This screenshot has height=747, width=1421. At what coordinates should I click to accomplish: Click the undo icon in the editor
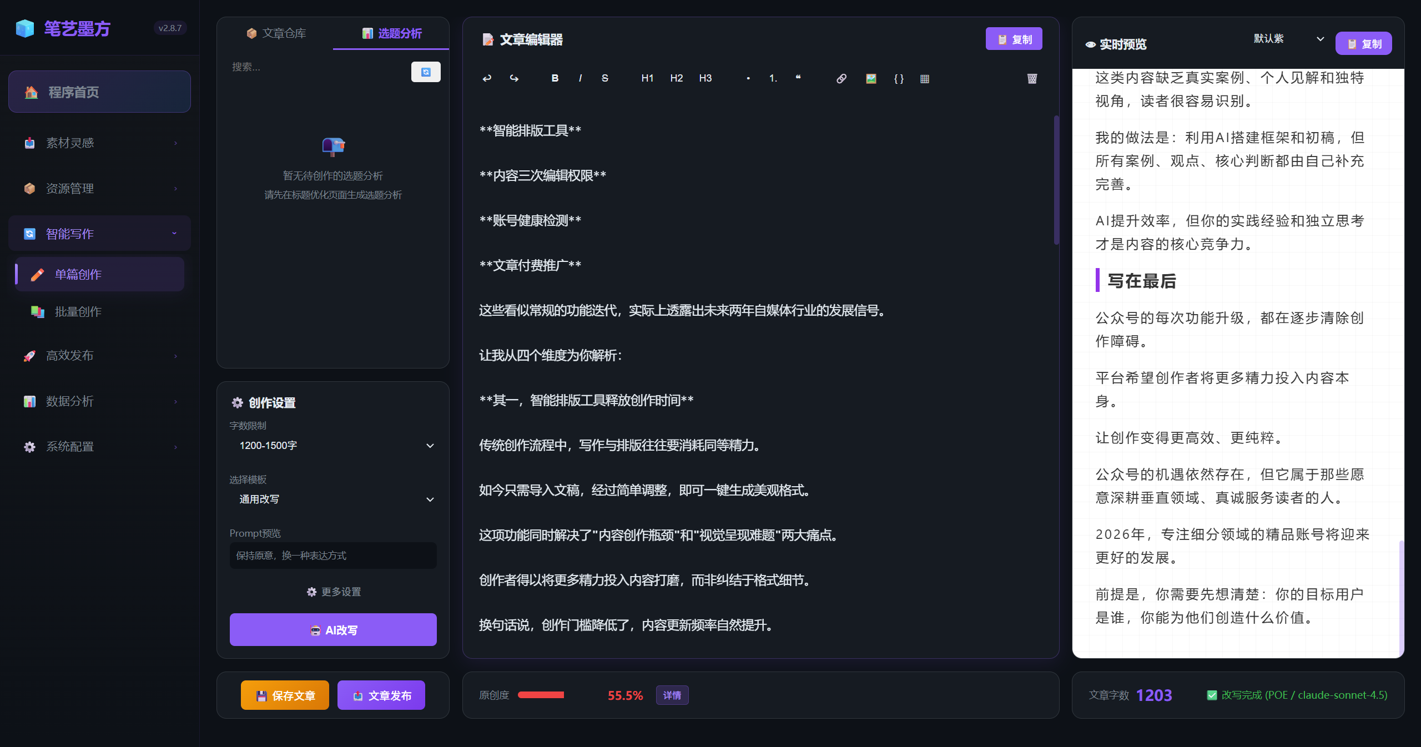click(486, 78)
